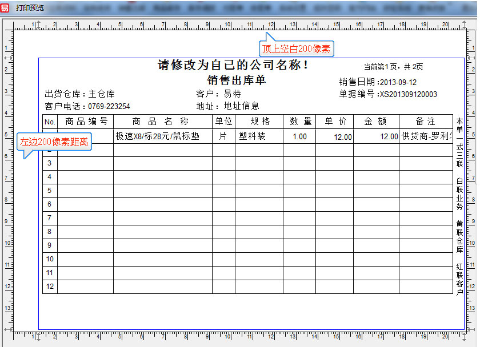Click the 顶上空白200像素 callout
This screenshot has width=480, height=347.
tap(297, 49)
